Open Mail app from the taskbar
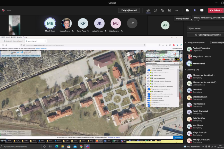Screen dimensions: 224x149 coord(75,147)
